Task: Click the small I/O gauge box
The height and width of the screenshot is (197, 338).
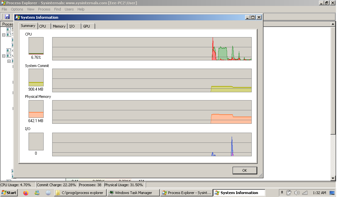Action: click(36, 141)
